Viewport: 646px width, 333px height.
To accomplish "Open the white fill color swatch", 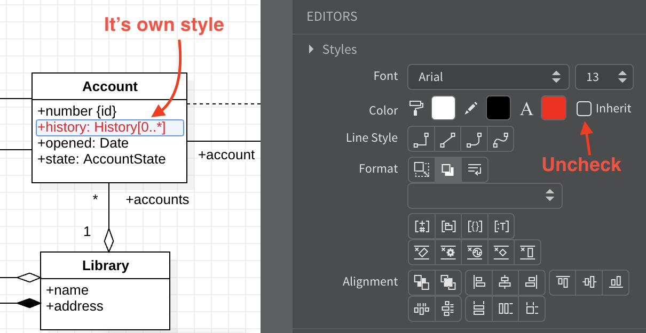I will click(x=443, y=109).
